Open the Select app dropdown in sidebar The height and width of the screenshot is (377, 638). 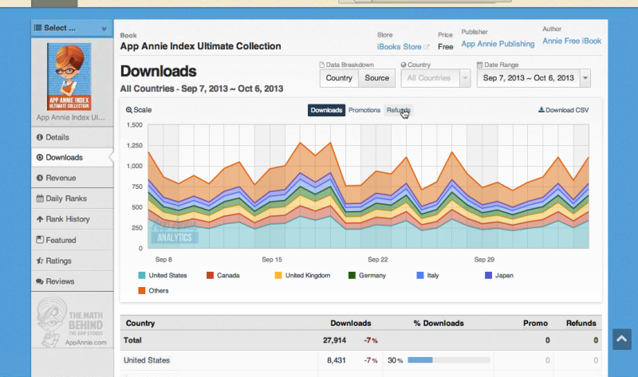pyautogui.click(x=72, y=28)
